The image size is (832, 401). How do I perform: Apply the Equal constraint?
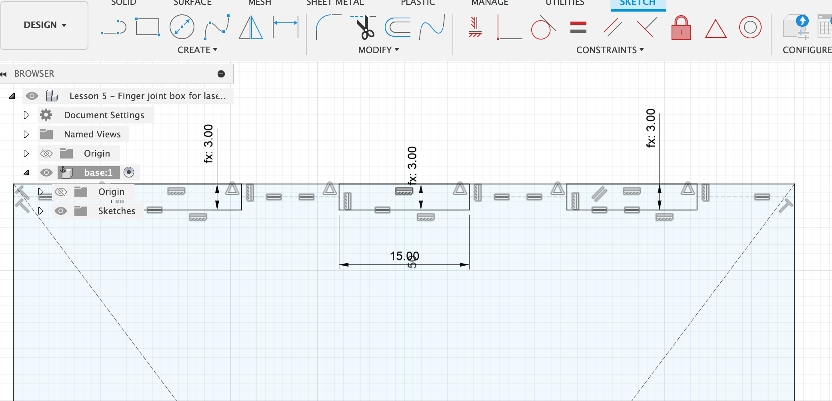pyautogui.click(x=578, y=28)
